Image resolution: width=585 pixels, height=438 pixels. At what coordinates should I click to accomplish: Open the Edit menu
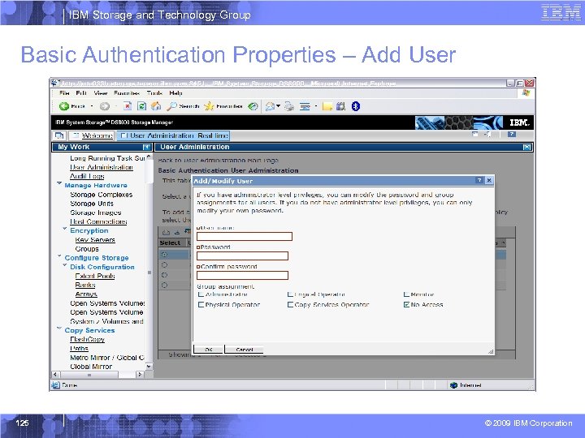click(x=81, y=93)
